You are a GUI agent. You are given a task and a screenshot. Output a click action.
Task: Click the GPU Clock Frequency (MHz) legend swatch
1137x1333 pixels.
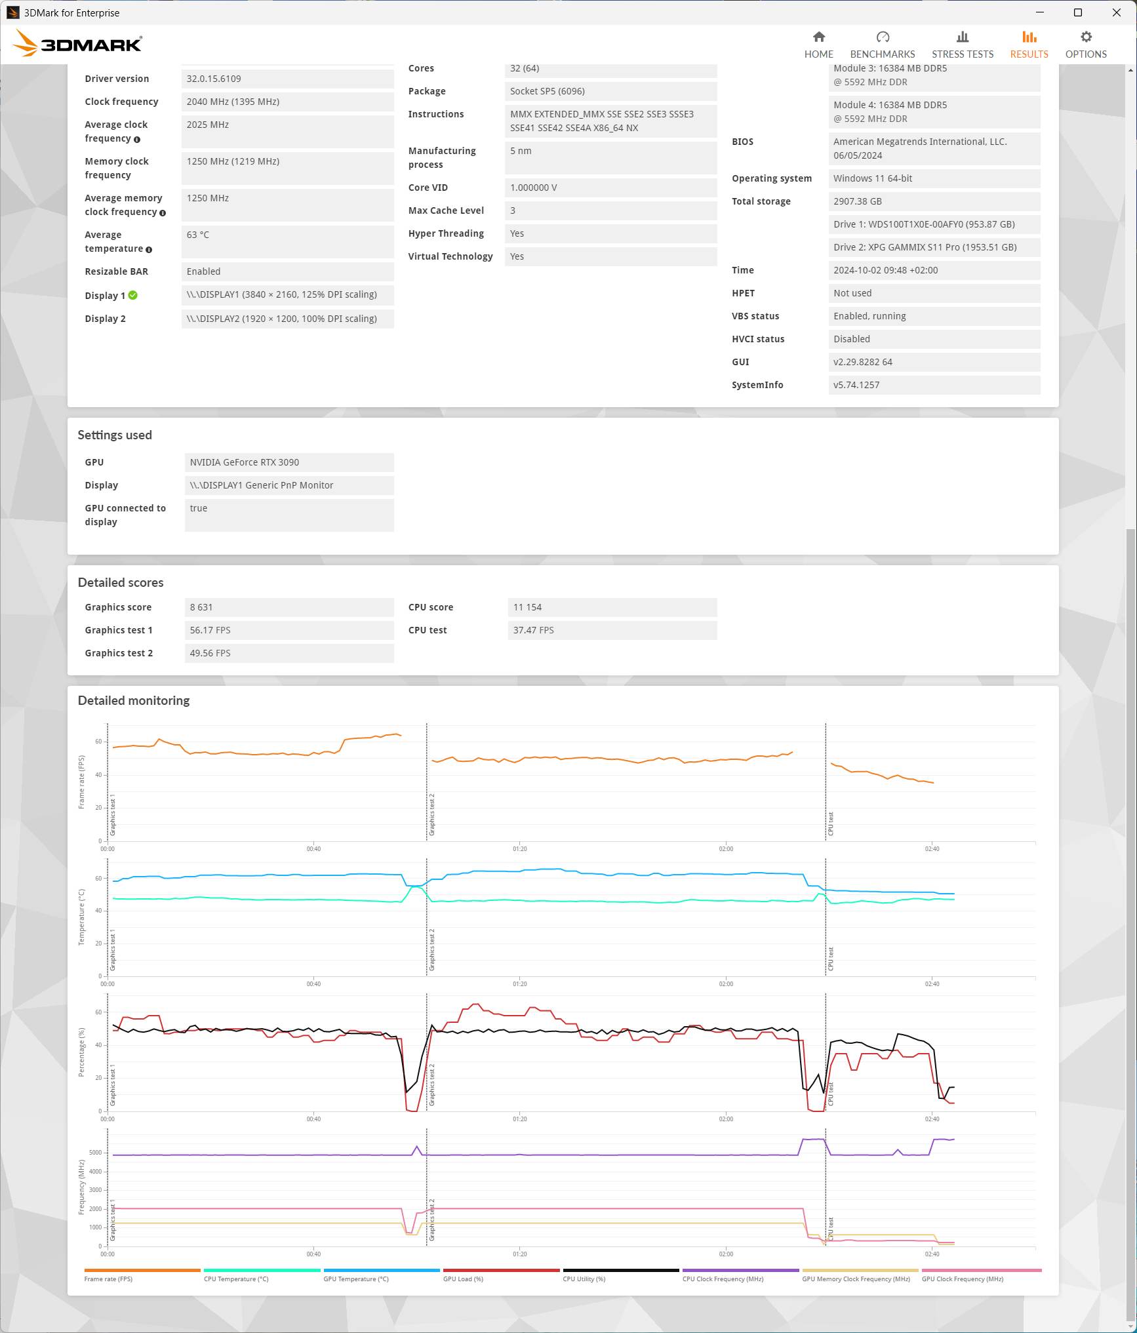(982, 1271)
